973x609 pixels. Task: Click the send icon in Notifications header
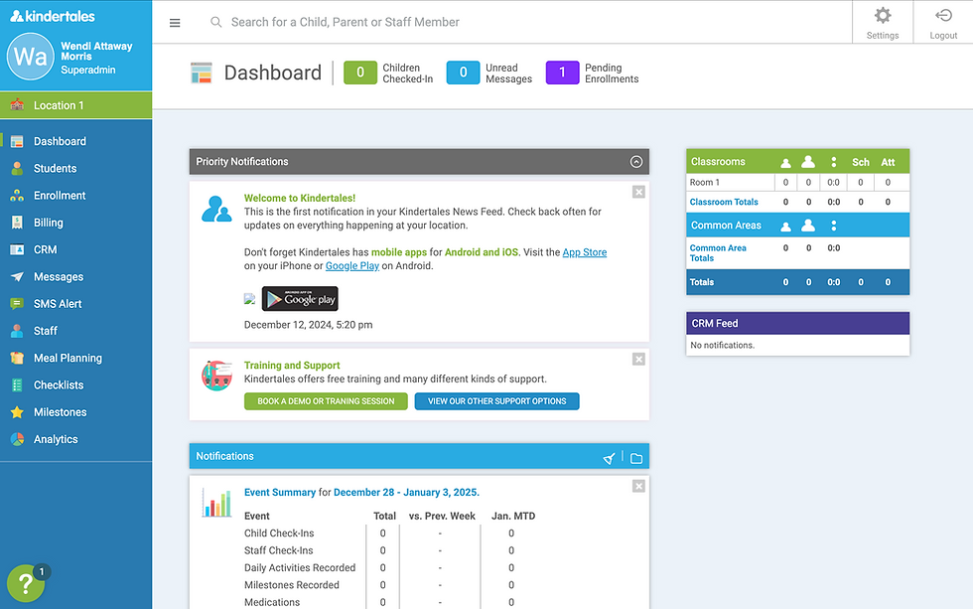609,458
